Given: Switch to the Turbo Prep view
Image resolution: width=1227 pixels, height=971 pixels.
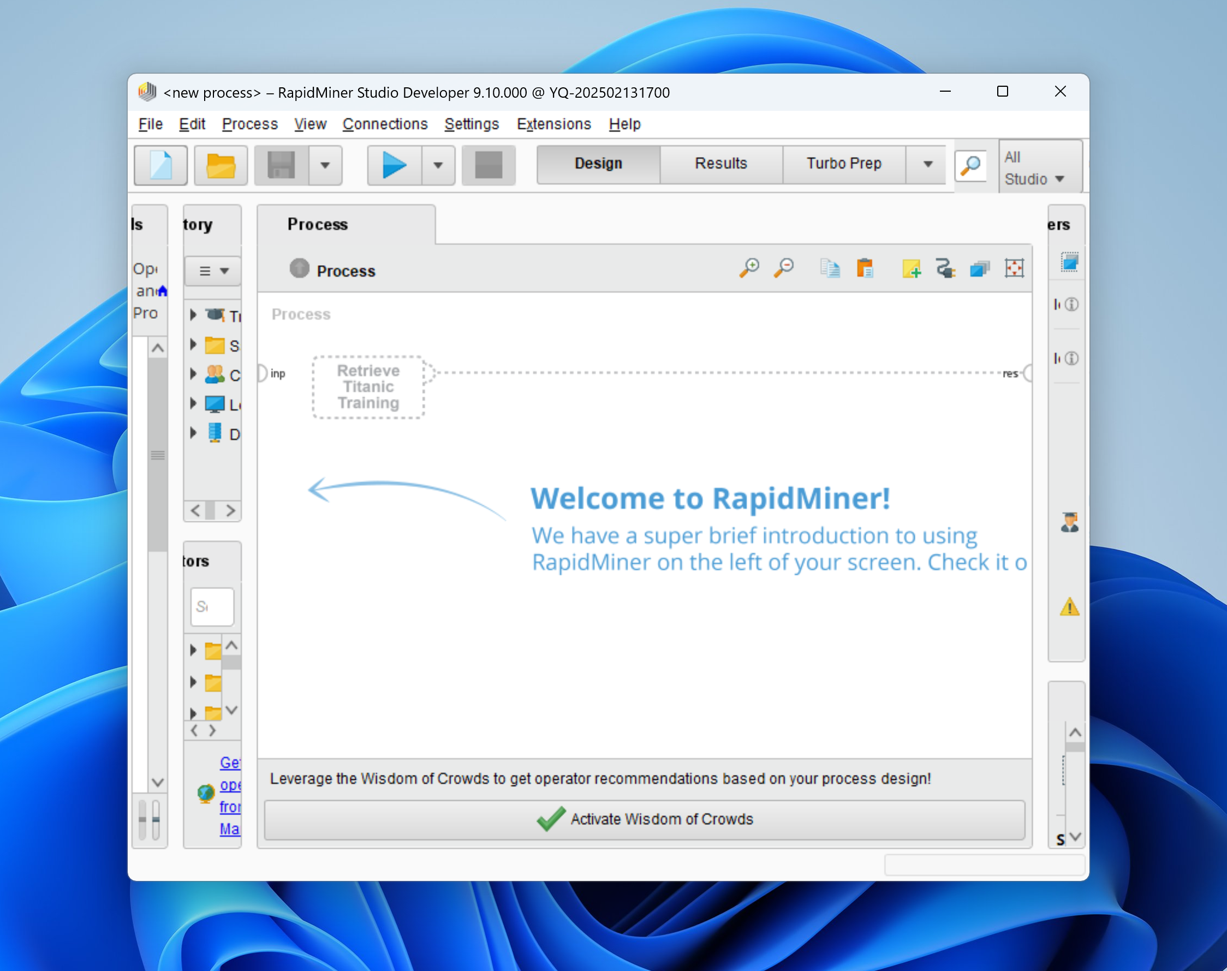Looking at the screenshot, I should [x=844, y=164].
